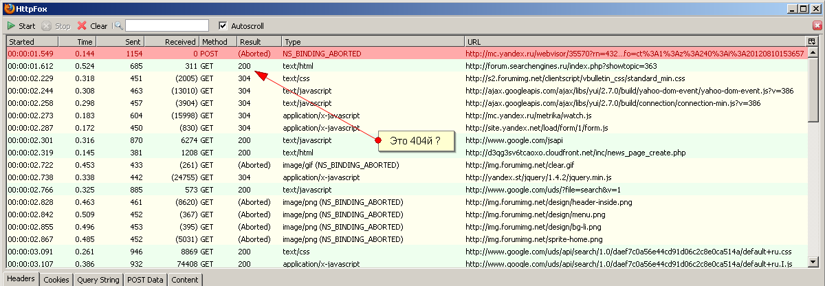Click the magnifier search icon in toolbar
This screenshot has width=825, height=286.
click(118, 26)
